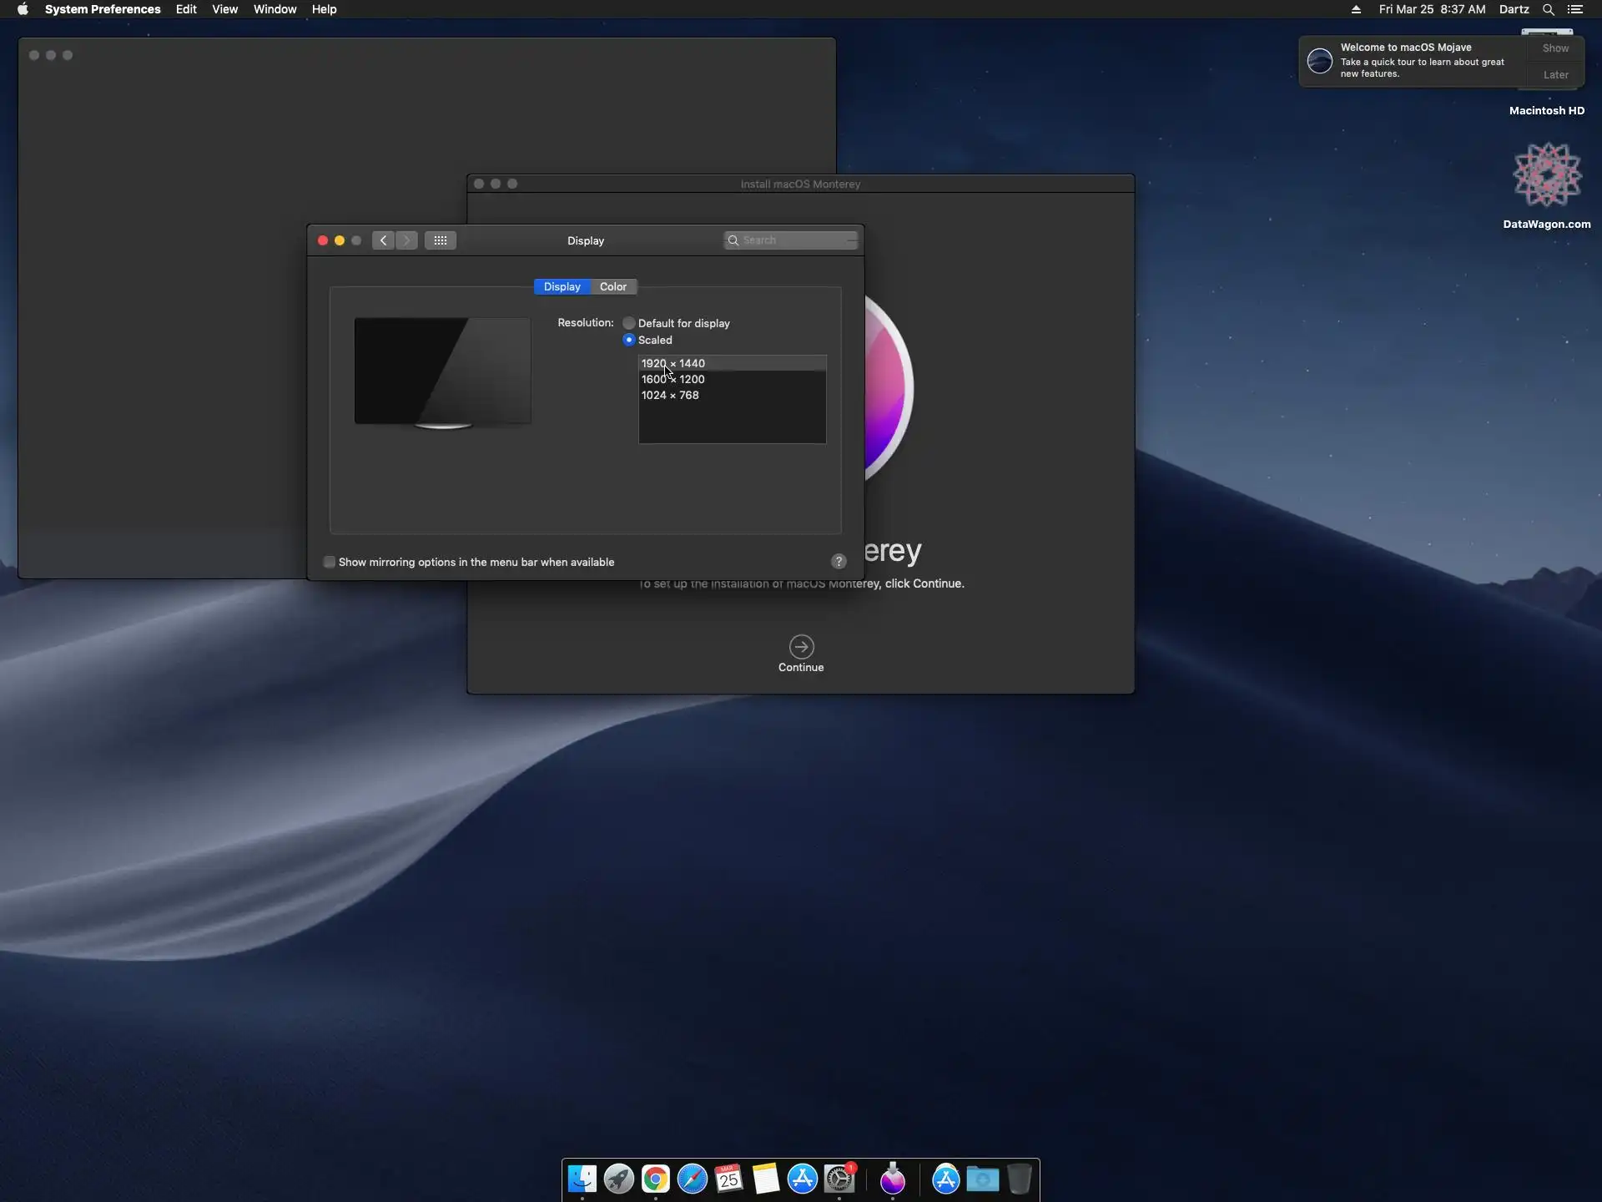Pick the 1024 × 768 resolution
Screen dimensions: 1602x1202
670,395
